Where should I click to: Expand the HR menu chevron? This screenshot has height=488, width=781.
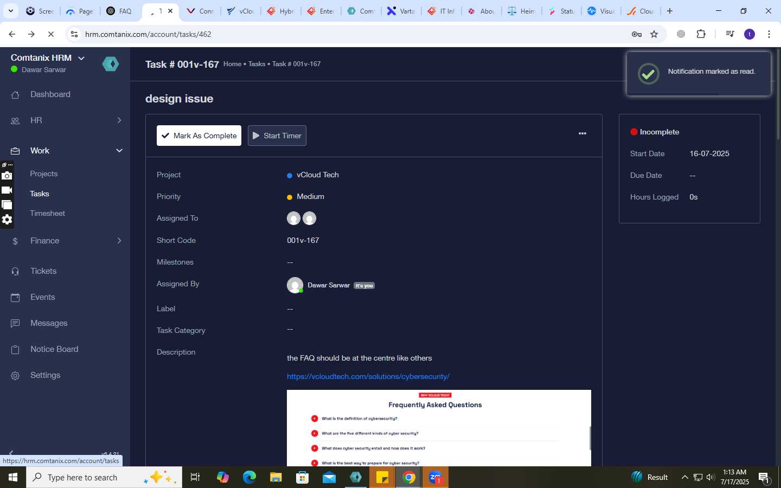119,120
